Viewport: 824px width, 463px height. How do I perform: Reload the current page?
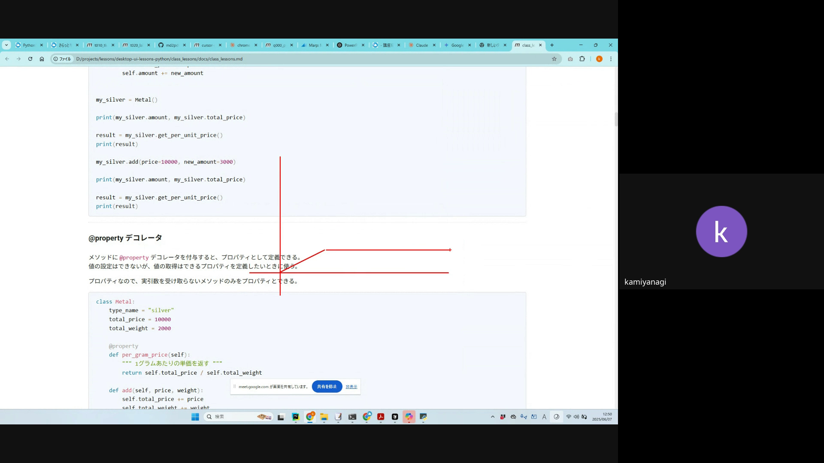click(30, 59)
